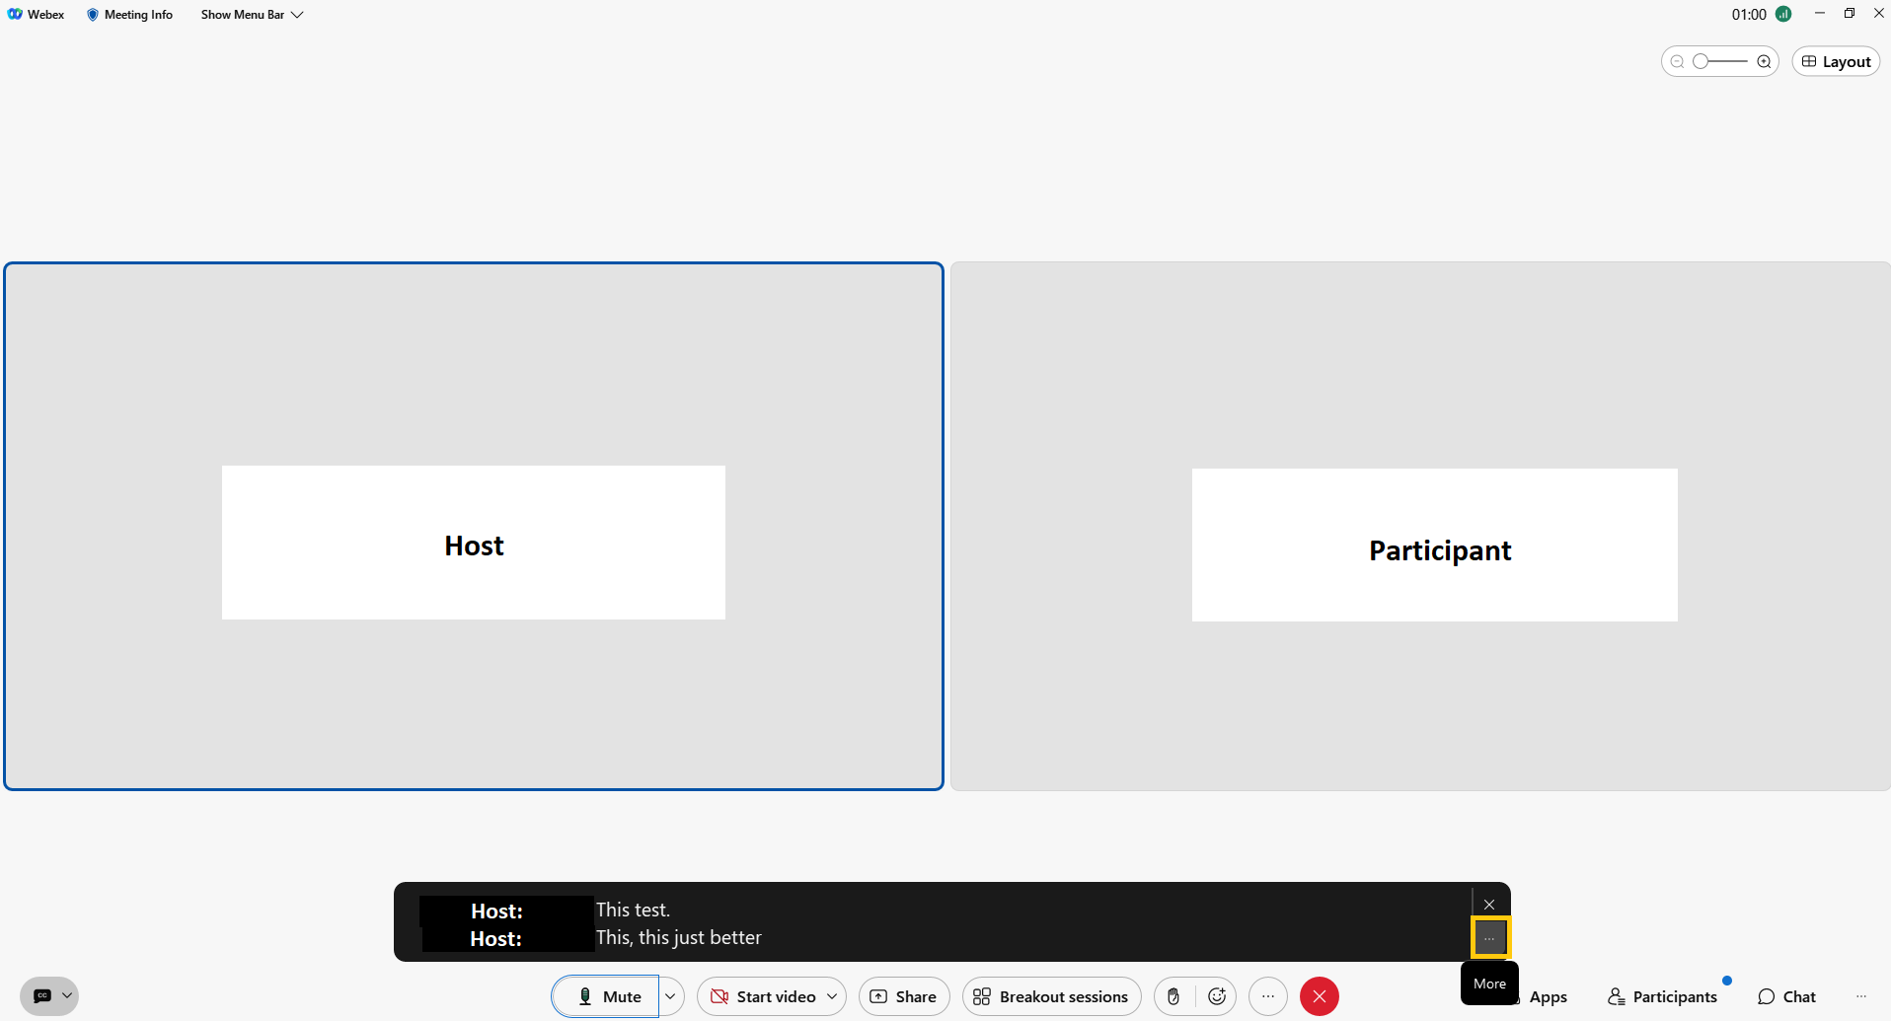The height and width of the screenshot is (1021, 1891).
Task: Toggle closed captions CC button
Action: (x=42, y=996)
